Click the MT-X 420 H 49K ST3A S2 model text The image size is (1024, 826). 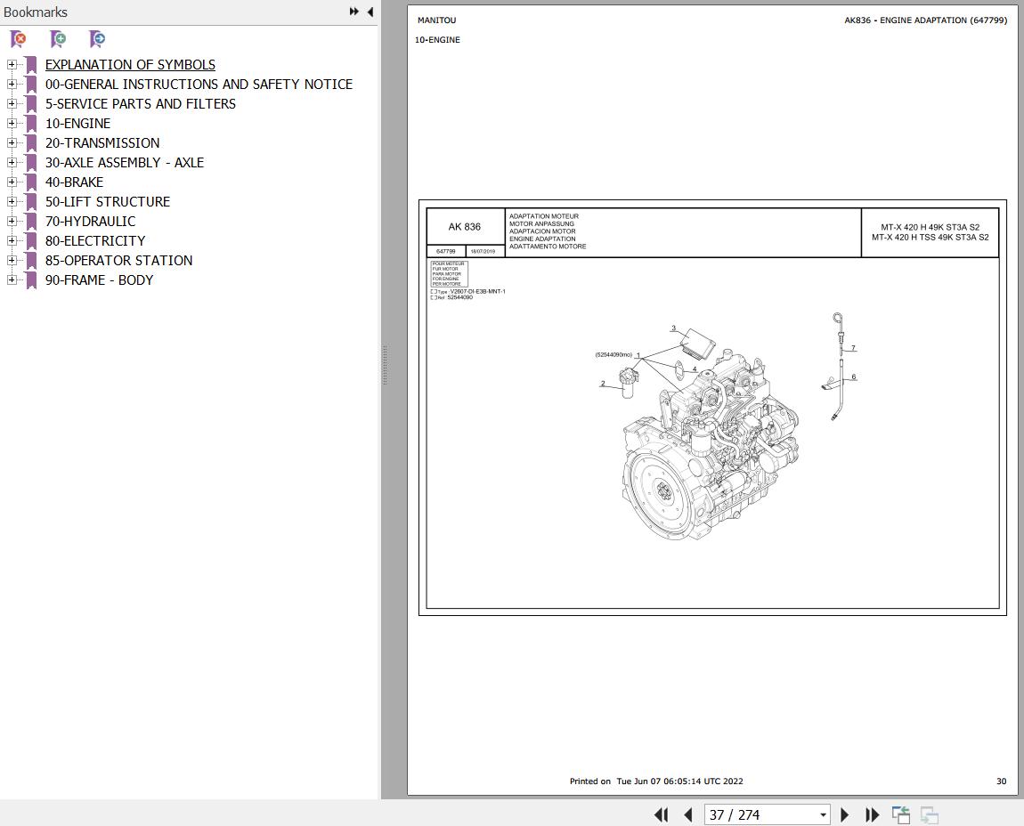[x=930, y=227]
